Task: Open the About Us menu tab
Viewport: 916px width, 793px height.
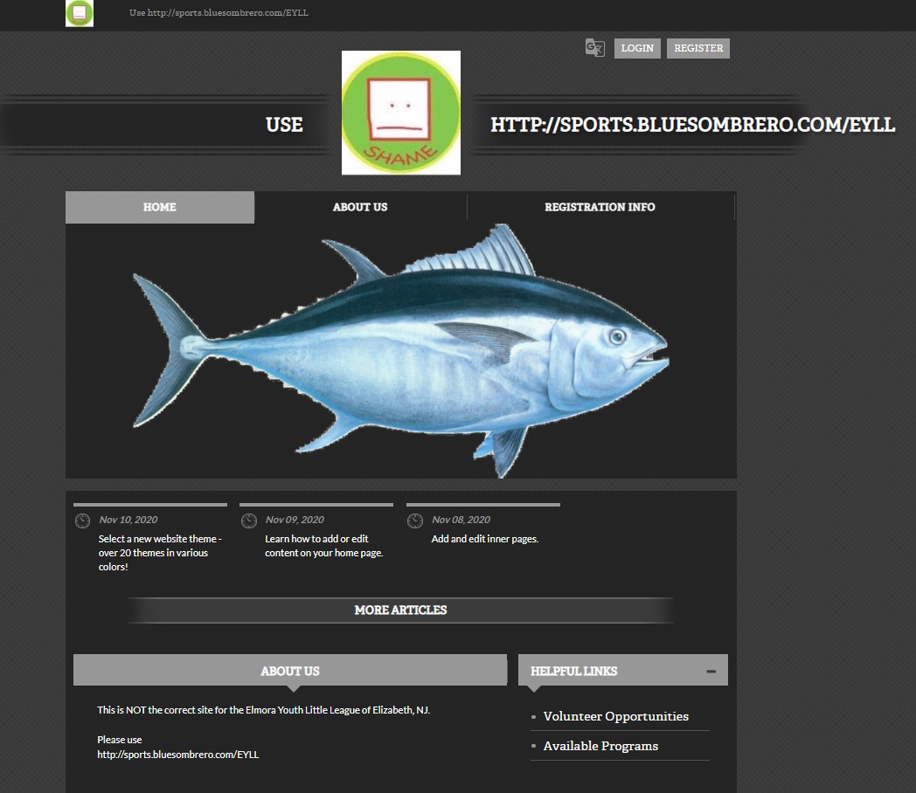Action: [360, 207]
